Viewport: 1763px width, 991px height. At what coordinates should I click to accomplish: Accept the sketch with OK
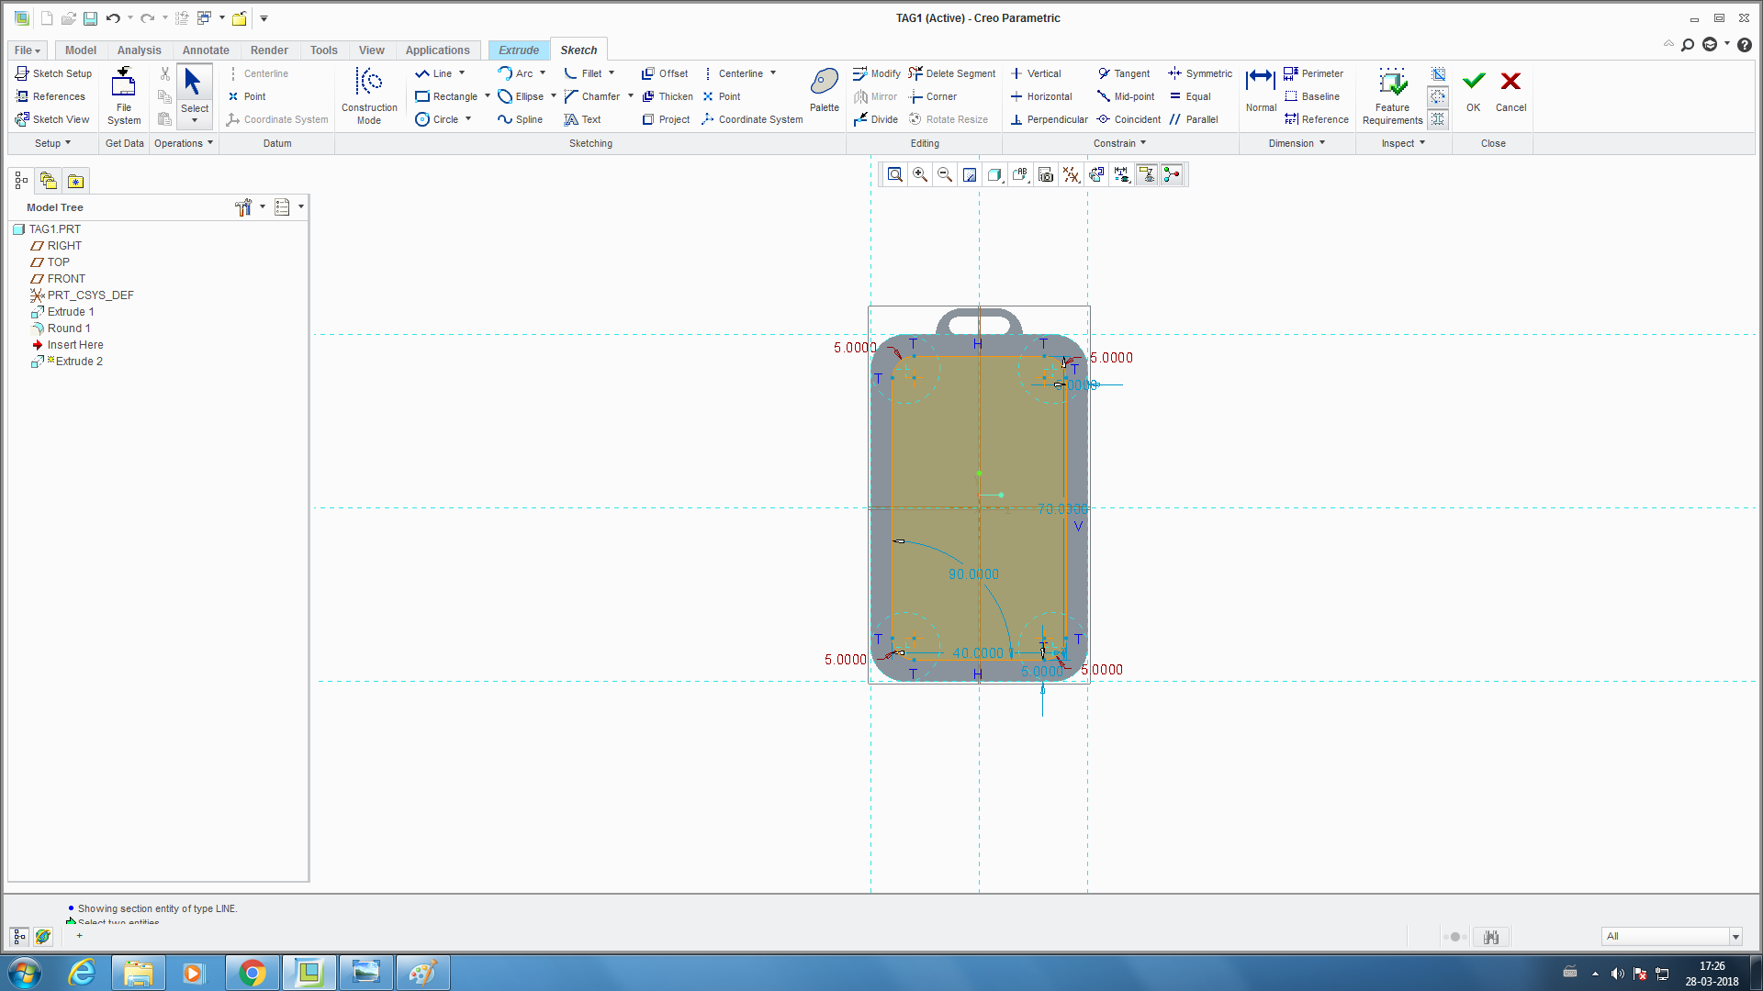pos(1474,90)
